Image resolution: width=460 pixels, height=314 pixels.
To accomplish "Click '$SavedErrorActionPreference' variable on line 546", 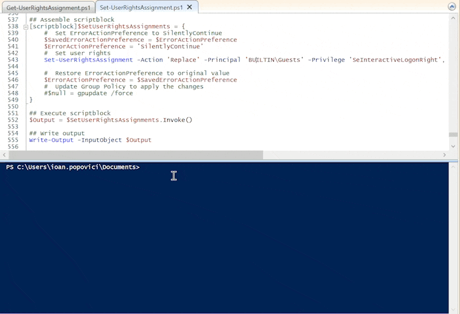I will (x=186, y=80).
